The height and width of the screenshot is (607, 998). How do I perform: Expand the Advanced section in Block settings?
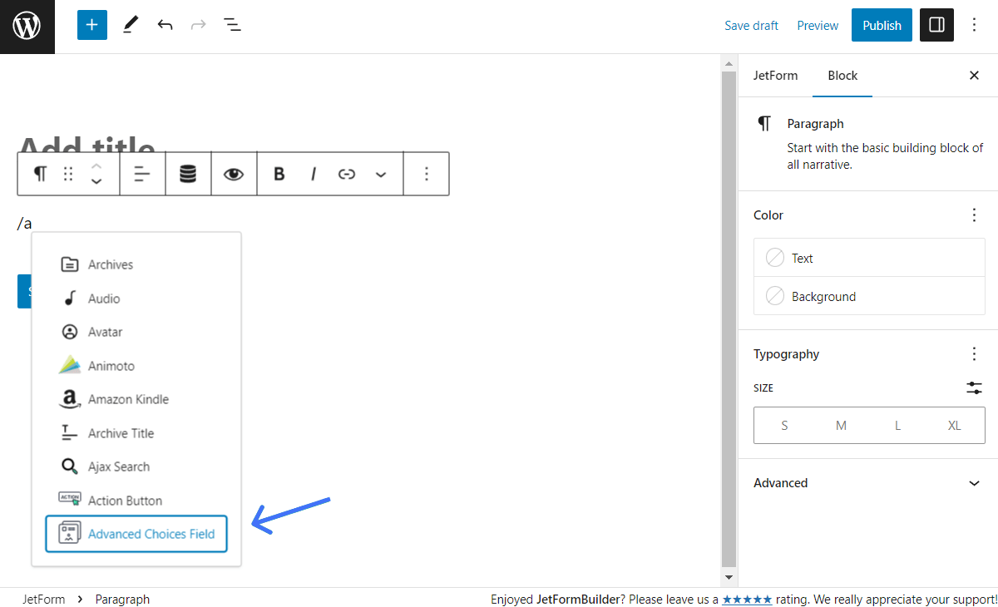pos(869,482)
